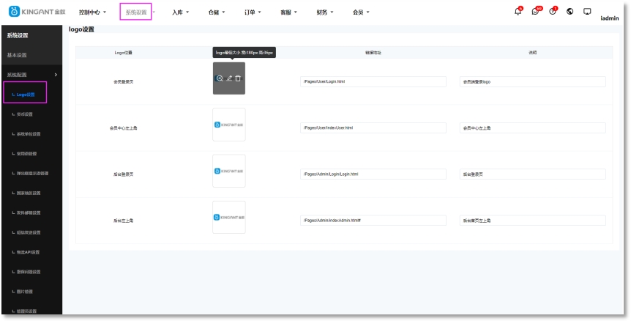Open 短信发送设置 in the sidebar
Screen dimensions: 631x321
28,233
